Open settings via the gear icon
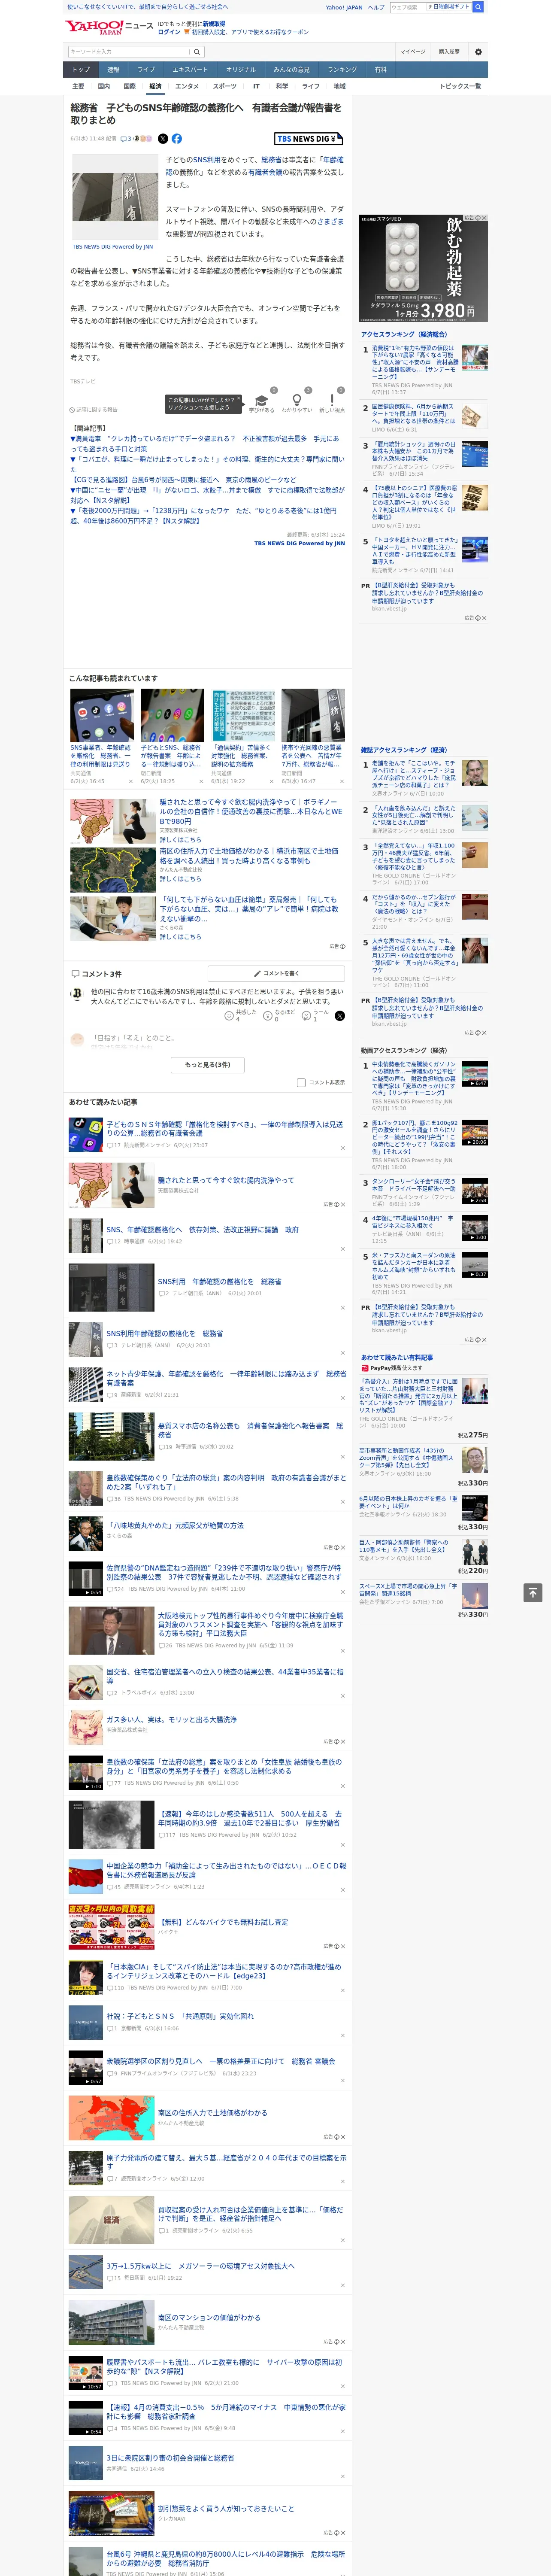 tap(478, 51)
